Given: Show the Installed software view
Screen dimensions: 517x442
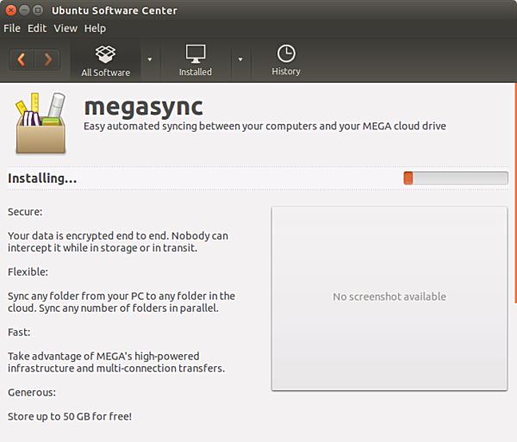Looking at the screenshot, I should pos(196,61).
